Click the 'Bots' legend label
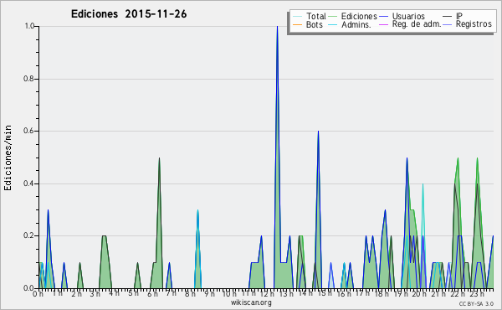 [x=315, y=24]
